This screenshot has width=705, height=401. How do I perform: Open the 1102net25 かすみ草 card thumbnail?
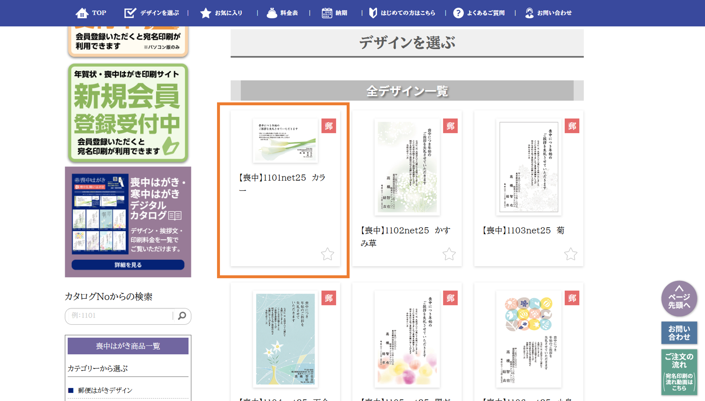click(407, 167)
